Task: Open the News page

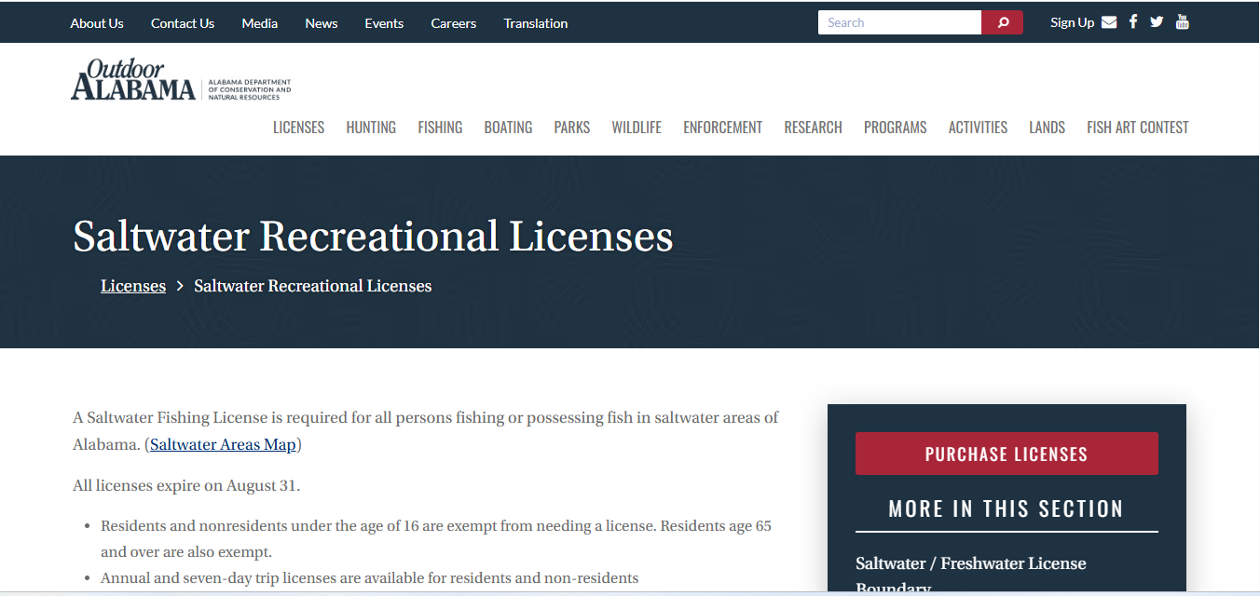Action: 322,23
